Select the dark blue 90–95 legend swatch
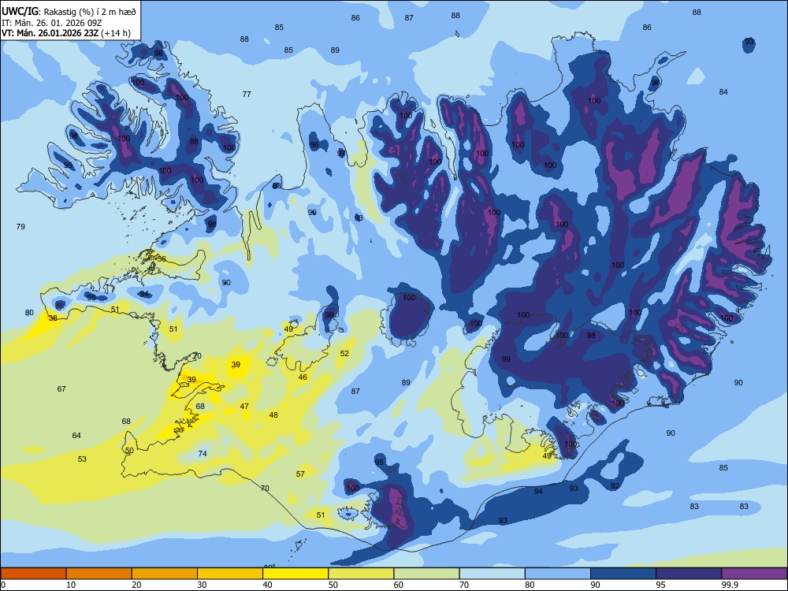The height and width of the screenshot is (591, 788). click(x=623, y=574)
